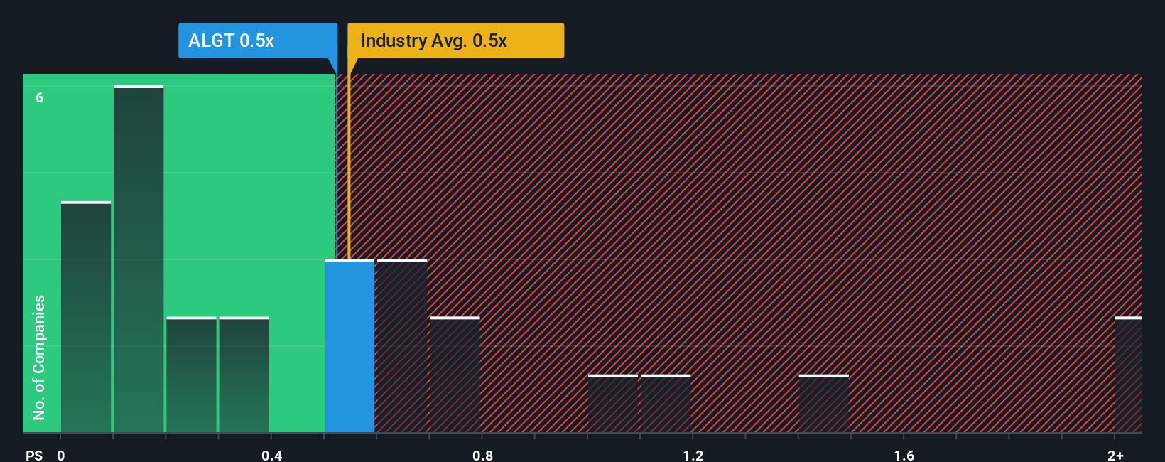Click the 1.6 x-axis tick label

click(904, 455)
